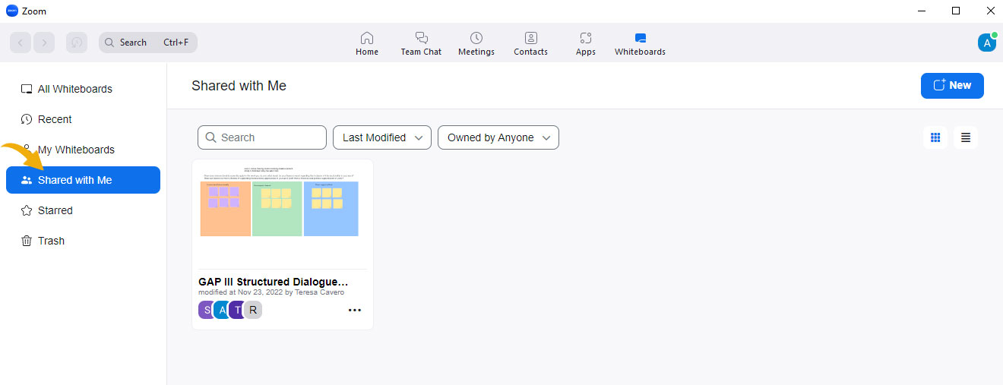Screen dimensions: 1003x385
Task: Click the Zoom logo in title bar
Action: [12, 11]
